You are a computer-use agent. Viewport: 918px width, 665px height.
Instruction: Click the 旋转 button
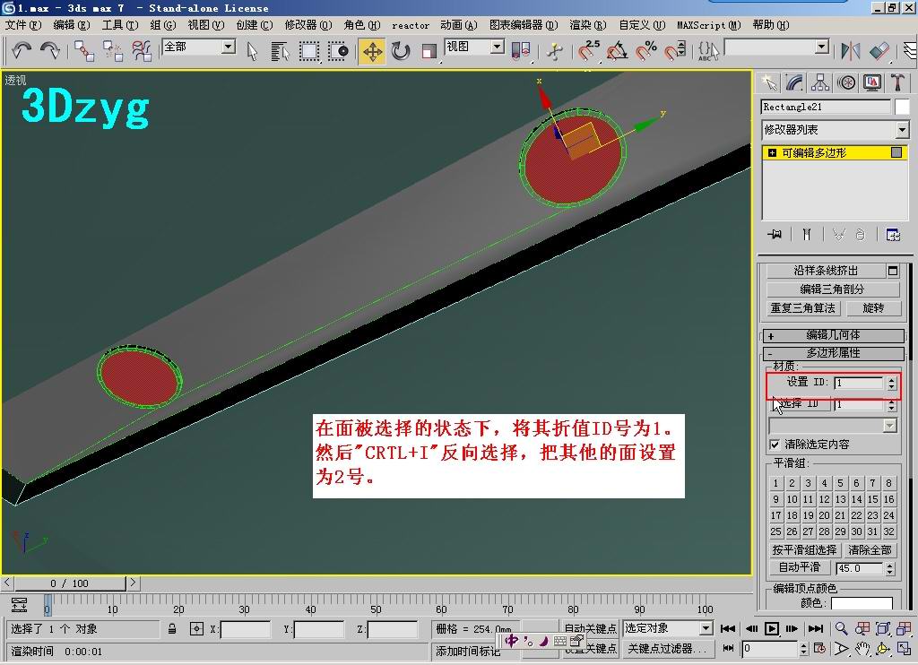(873, 308)
